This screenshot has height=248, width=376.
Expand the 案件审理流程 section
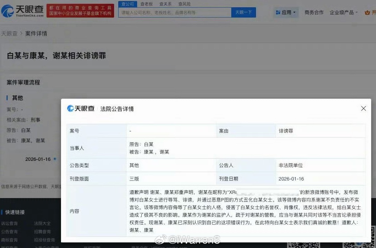point(23,82)
